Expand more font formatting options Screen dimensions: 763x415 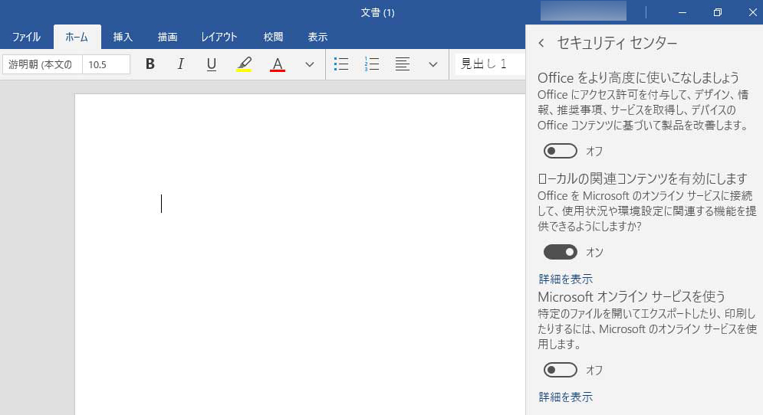tap(310, 64)
